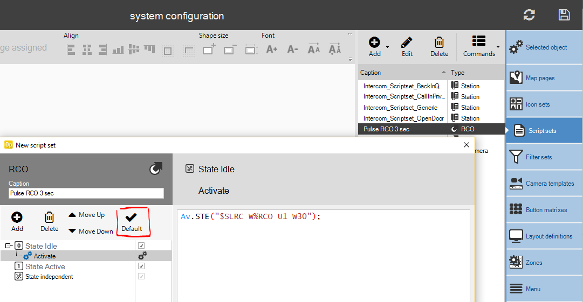
Task: Select Intercom_Scriptset_CallInPriv row
Action: pos(431,96)
